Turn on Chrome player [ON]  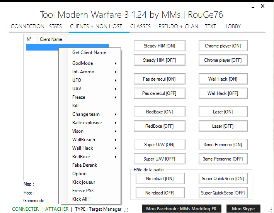[x=223, y=46]
